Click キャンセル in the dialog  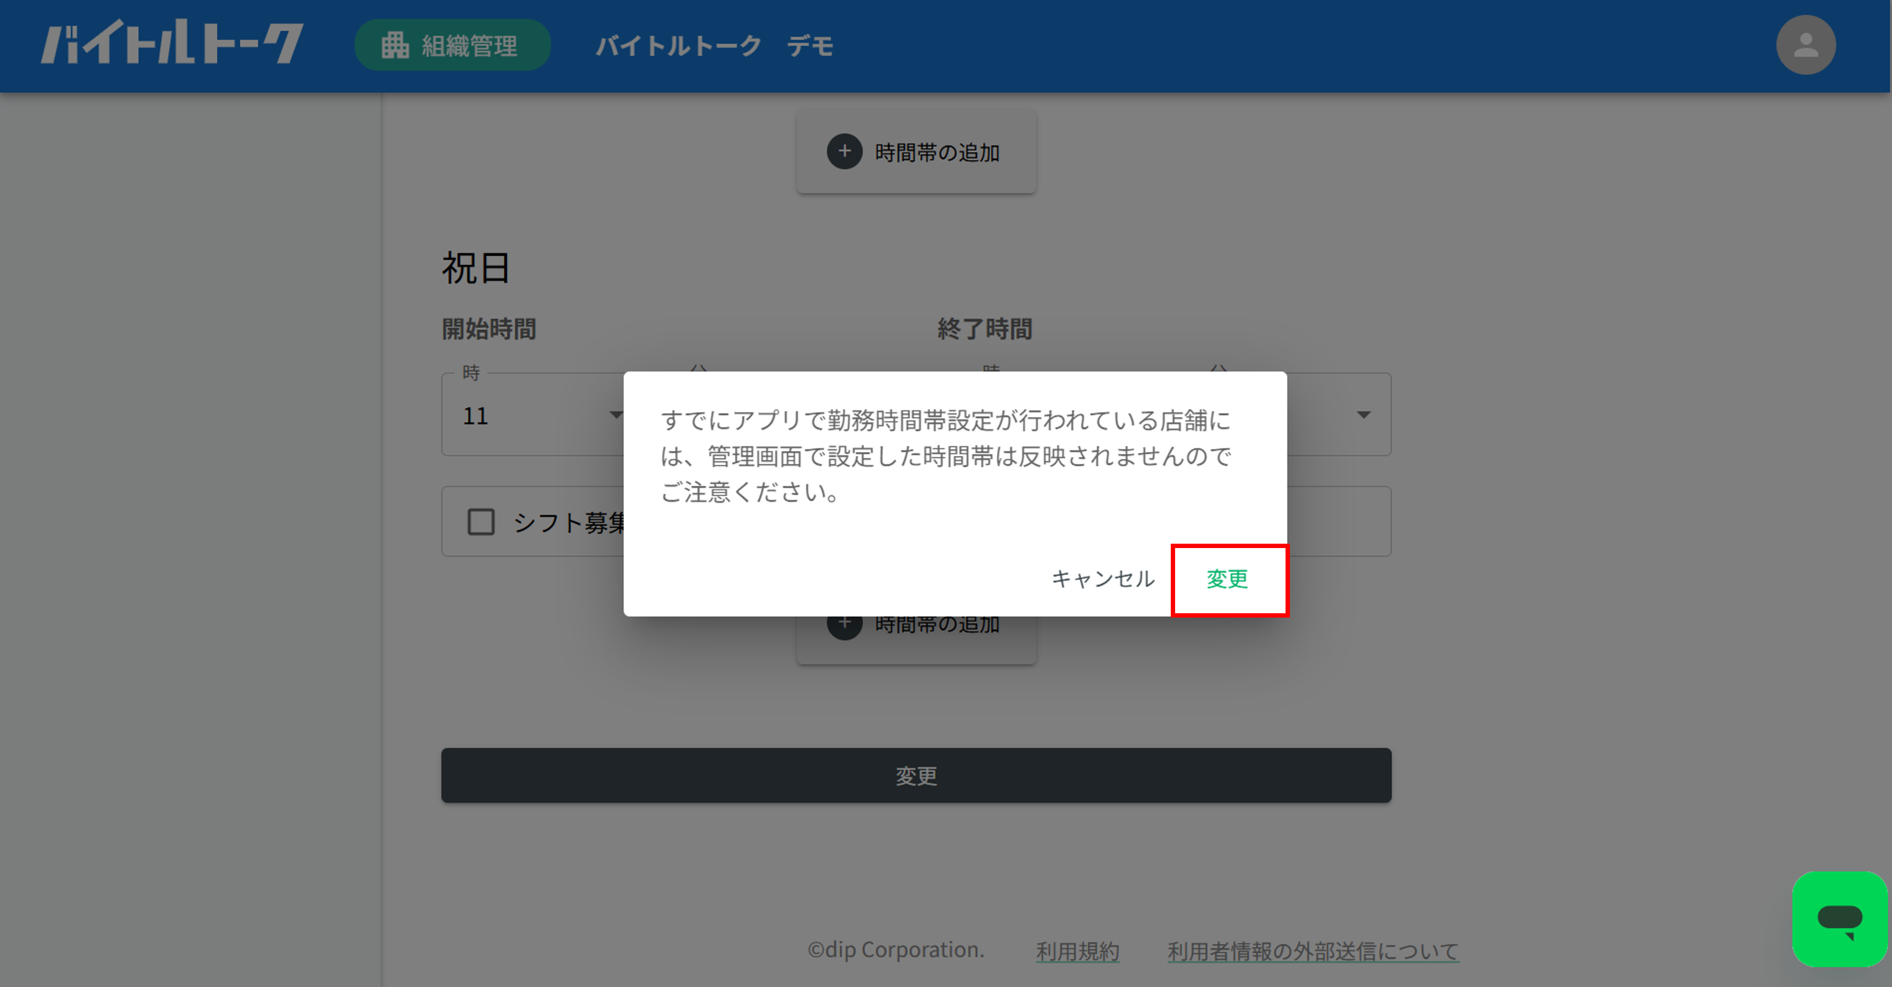[x=1103, y=579]
